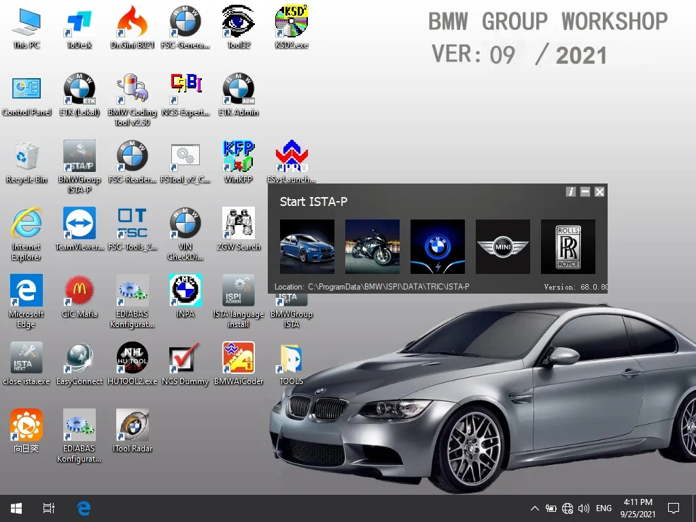Image resolution: width=696 pixels, height=522 pixels.
Task: Launch the INPA diagnostic tool
Action: (x=185, y=290)
